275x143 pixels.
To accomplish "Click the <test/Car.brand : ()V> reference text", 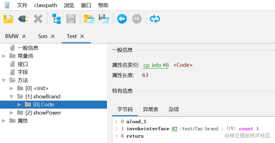I will coord(208,129).
